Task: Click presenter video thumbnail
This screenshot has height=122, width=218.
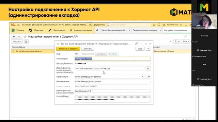Action: point(204,22)
